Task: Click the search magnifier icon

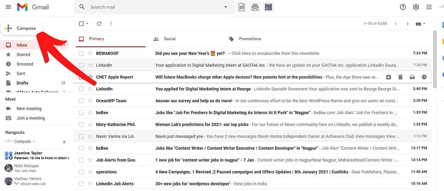Action: tap(82, 7)
